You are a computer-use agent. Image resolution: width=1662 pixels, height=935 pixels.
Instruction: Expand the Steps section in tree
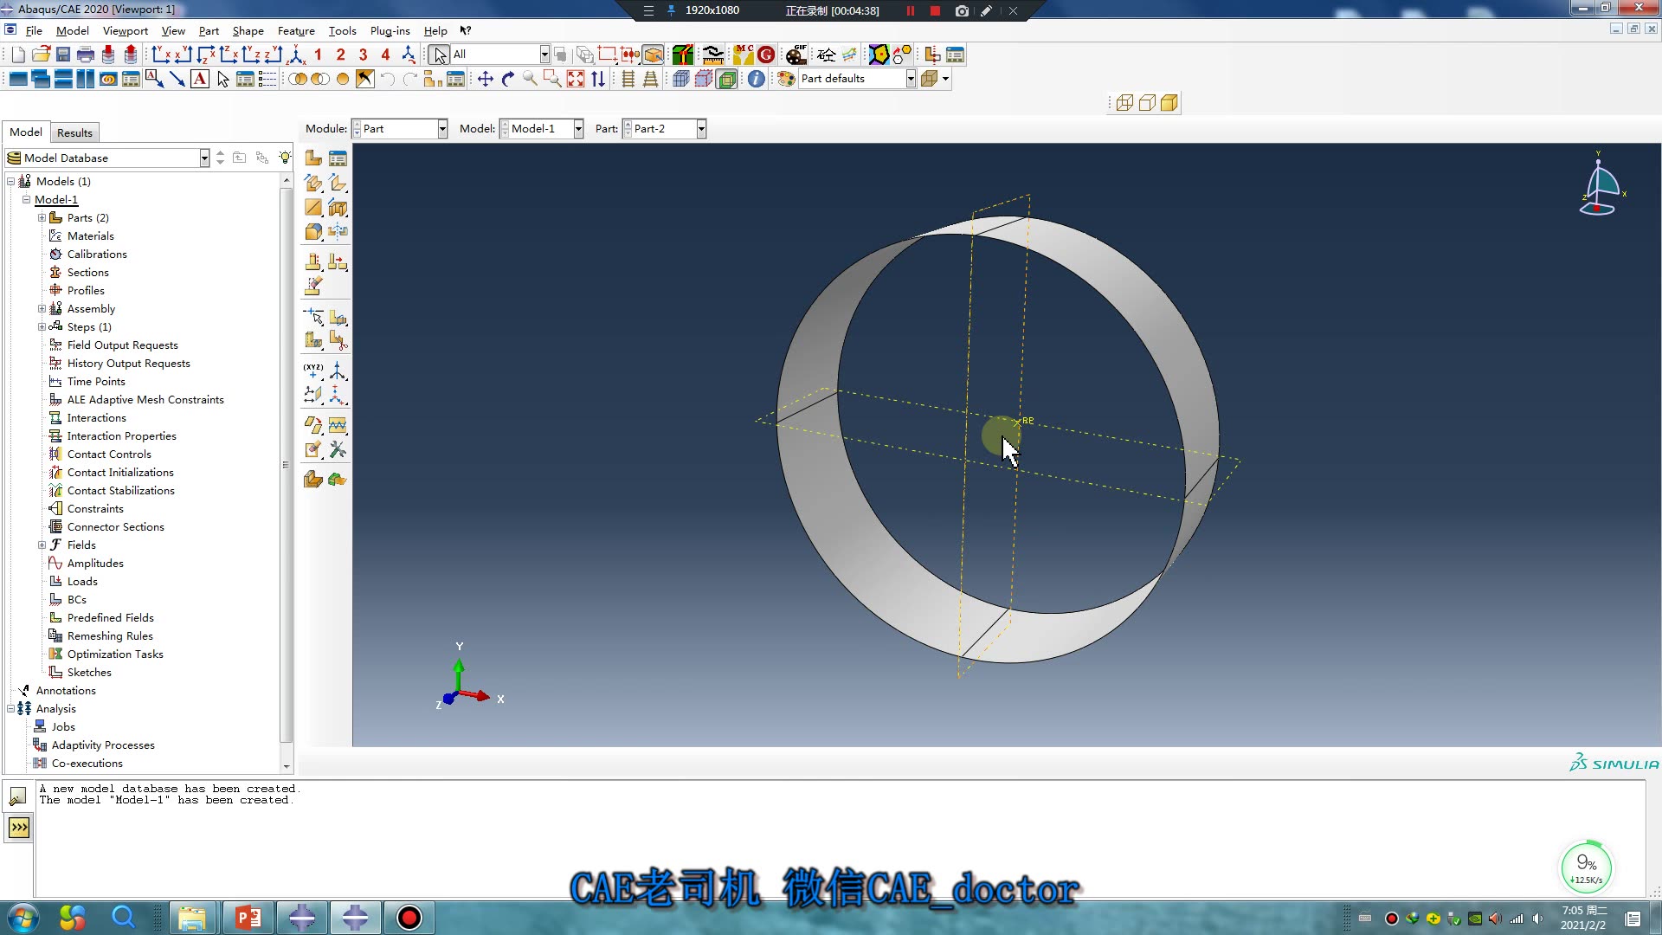coord(41,326)
